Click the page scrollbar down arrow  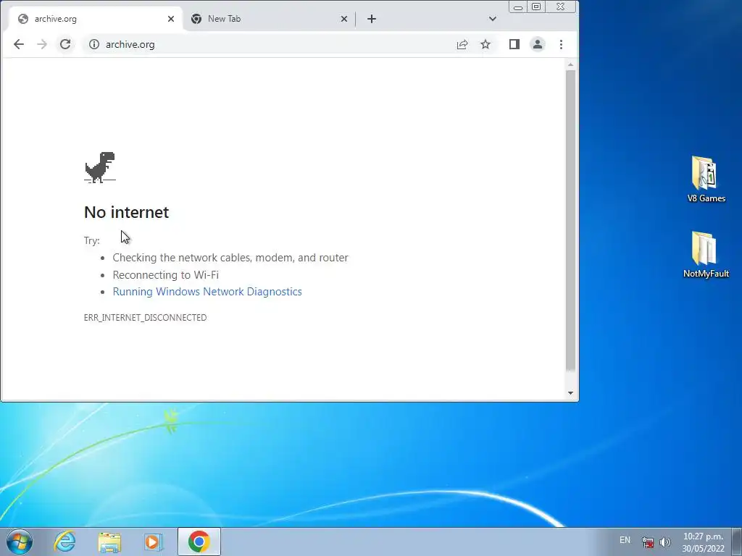(571, 393)
